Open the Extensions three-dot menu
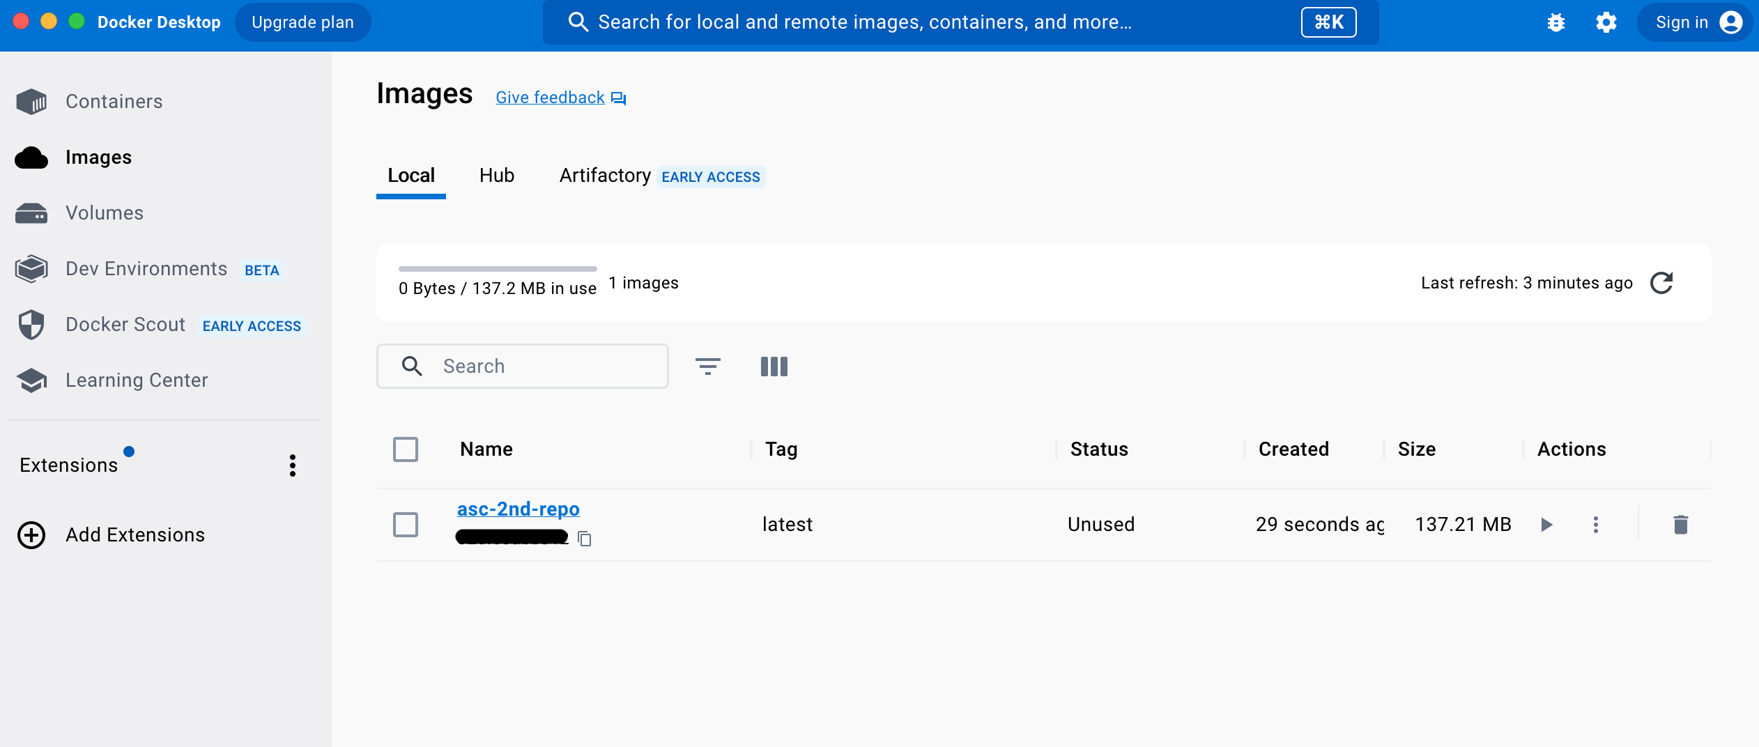 293,465
